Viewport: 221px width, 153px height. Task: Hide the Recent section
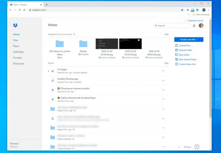click(166, 63)
